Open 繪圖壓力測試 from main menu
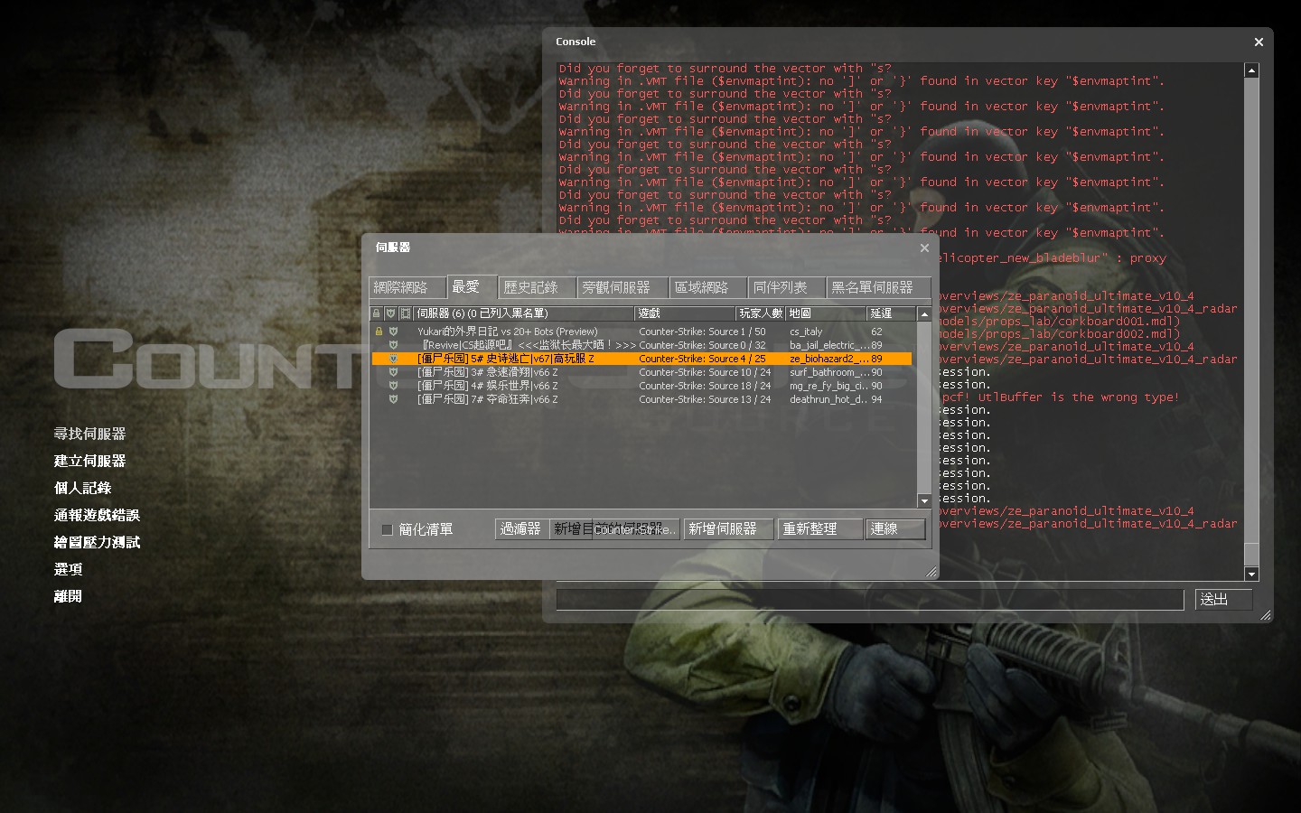The height and width of the screenshot is (813, 1301). coord(97,542)
